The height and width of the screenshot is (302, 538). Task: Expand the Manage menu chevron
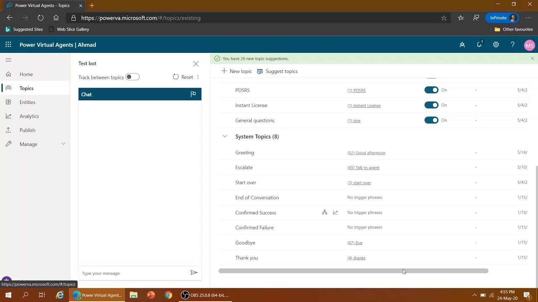(63, 144)
